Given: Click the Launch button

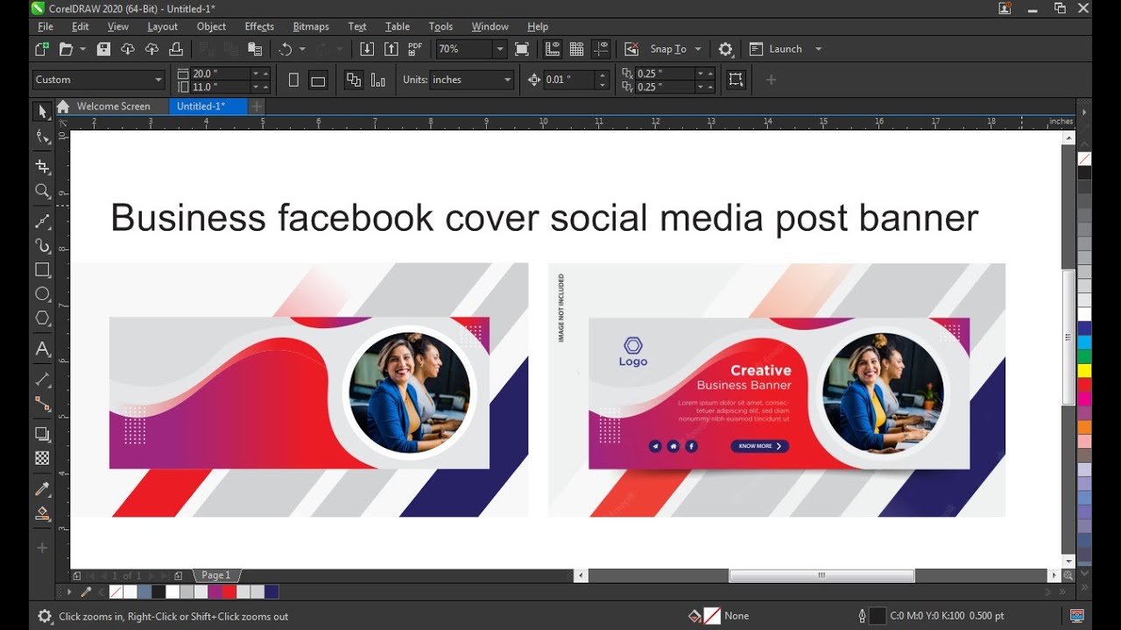Looking at the screenshot, I should click(x=777, y=49).
